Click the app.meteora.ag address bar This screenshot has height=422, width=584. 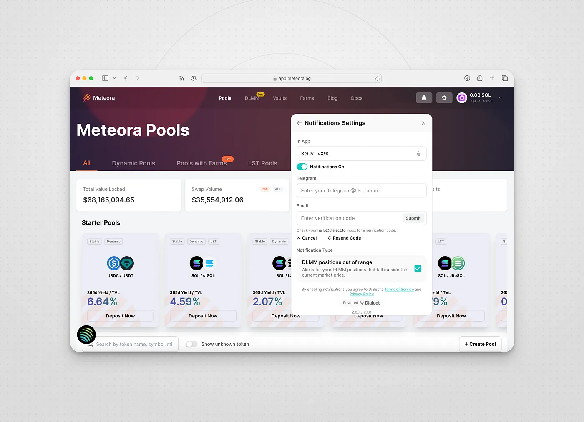coord(292,78)
